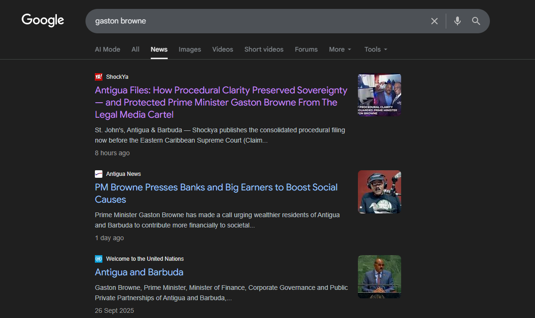Click the ShockYa source favicon
This screenshot has width=535, height=318.
99,77
